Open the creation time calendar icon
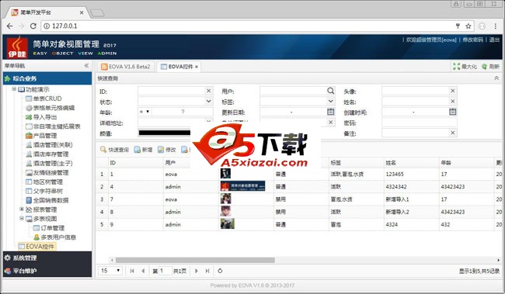The image size is (505, 294). [x=452, y=112]
